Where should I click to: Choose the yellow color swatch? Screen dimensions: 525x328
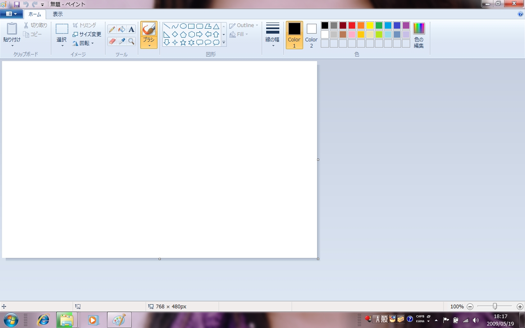pyautogui.click(x=370, y=25)
